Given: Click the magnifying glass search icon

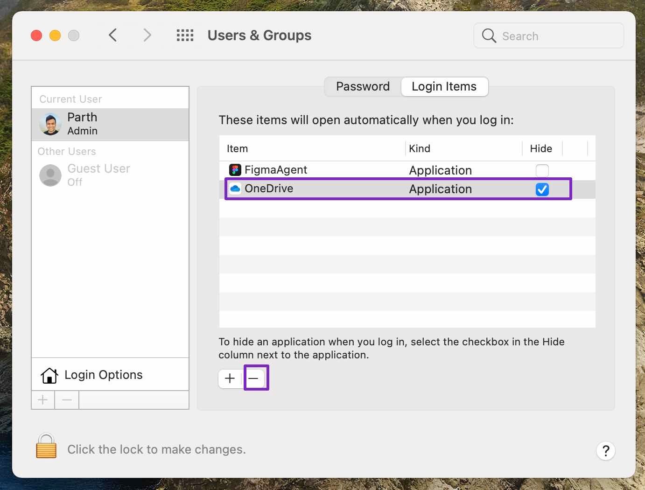Looking at the screenshot, I should (489, 35).
